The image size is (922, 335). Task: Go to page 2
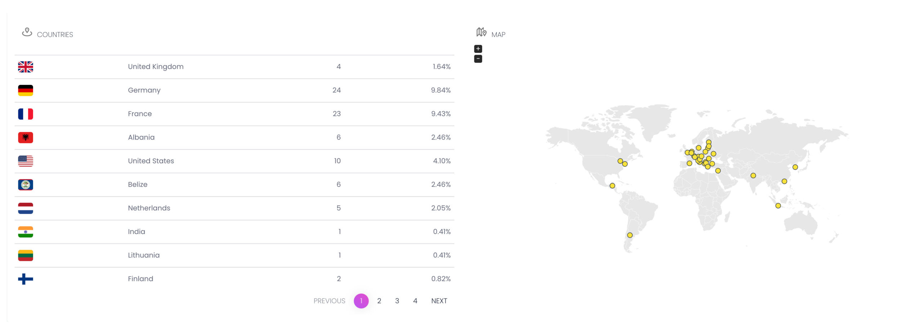click(x=379, y=301)
